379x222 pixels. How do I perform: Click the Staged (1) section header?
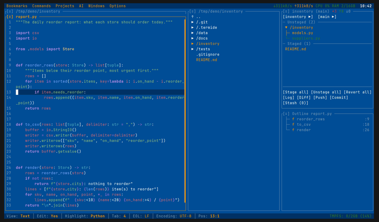(299, 44)
